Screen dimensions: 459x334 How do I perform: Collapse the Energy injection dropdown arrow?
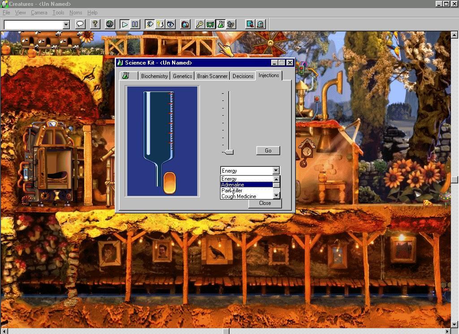[x=276, y=170]
